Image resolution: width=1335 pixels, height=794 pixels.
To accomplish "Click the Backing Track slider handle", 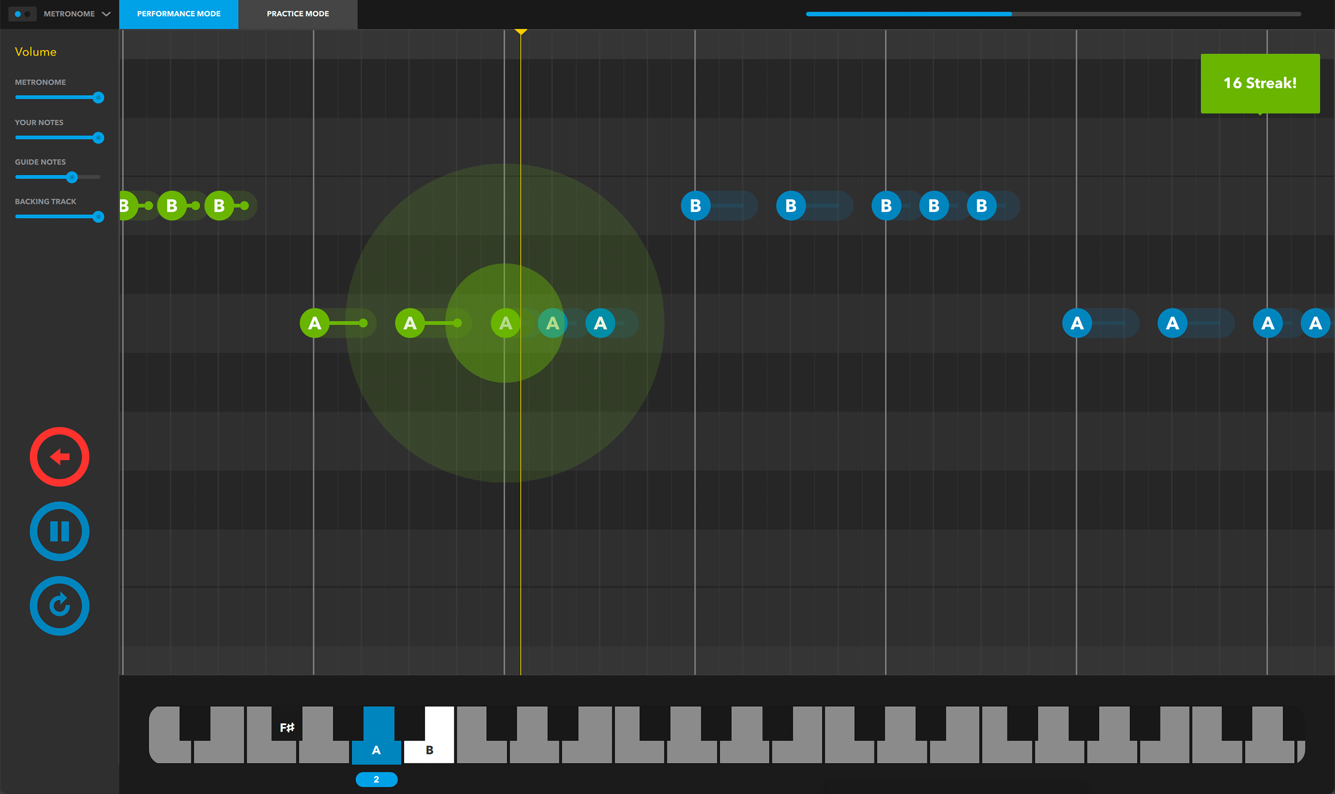I will [98, 217].
